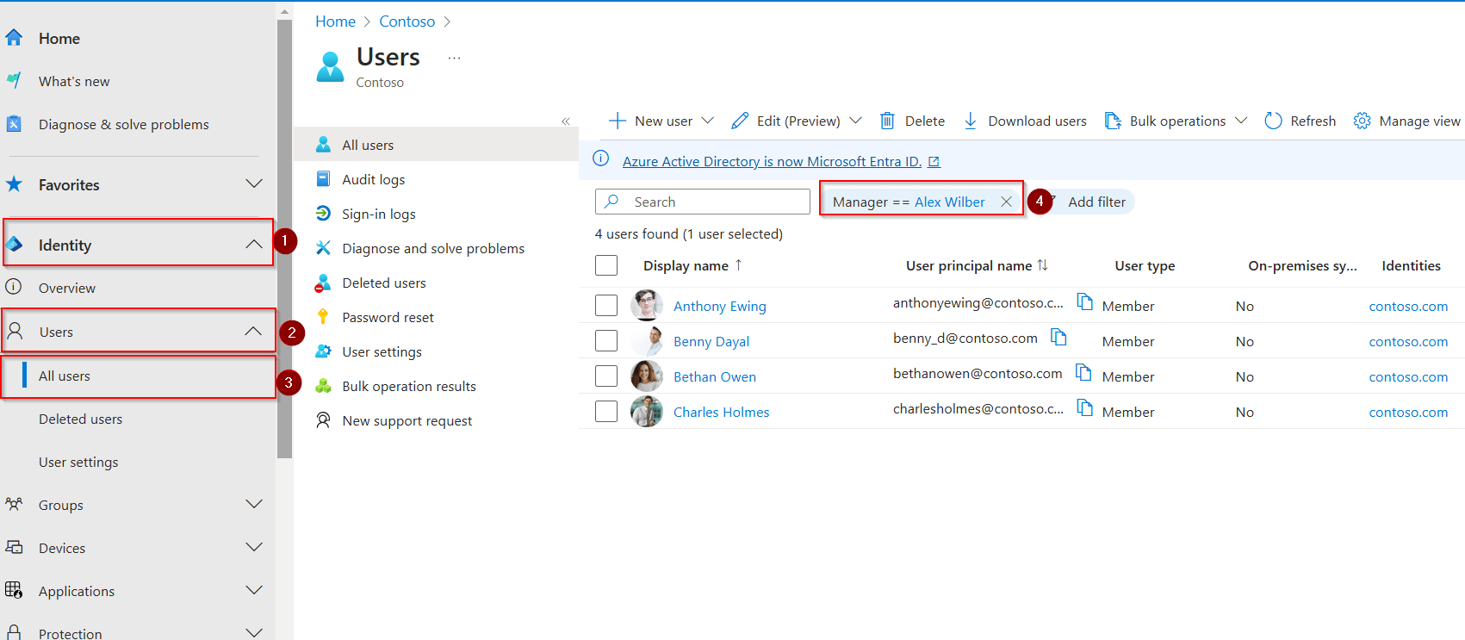Click the users Search field
The height and width of the screenshot is (640, 1465).
click(703, 202)
